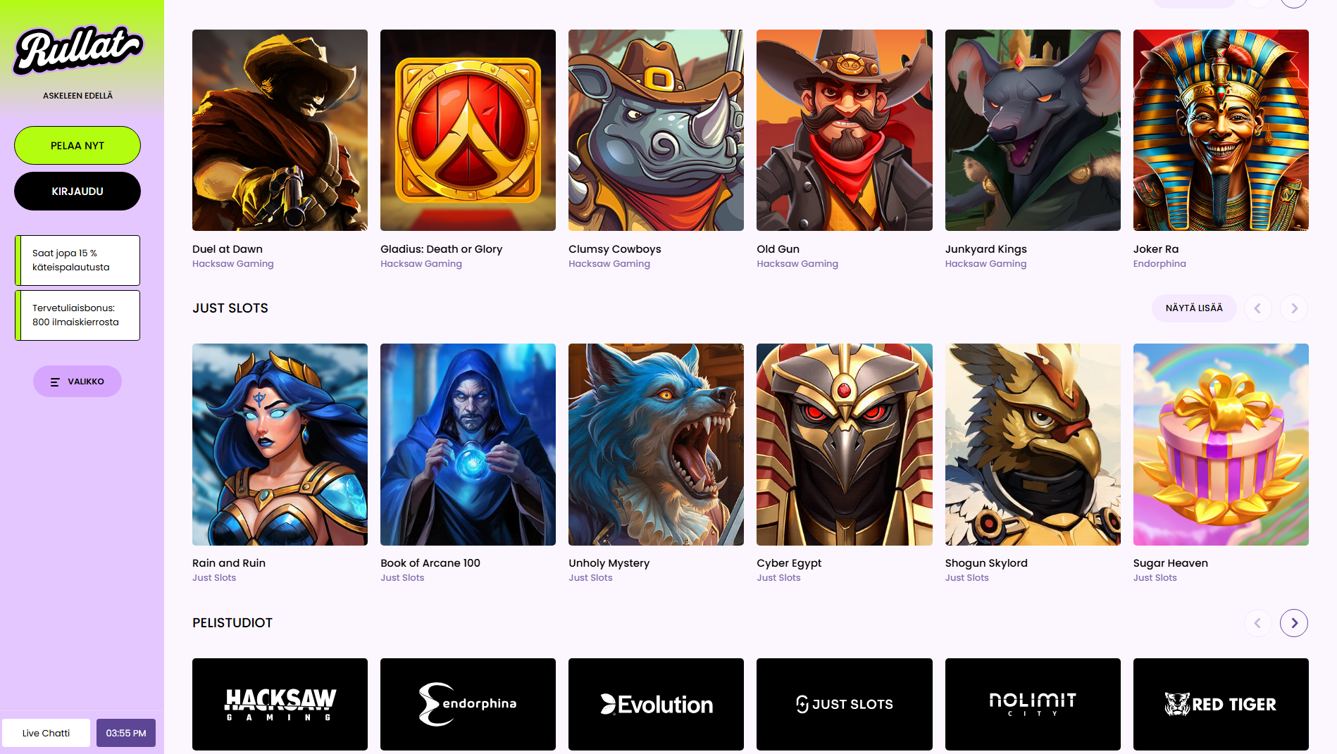Open the Tervetuliaisbonus 800 ilmaiskierrosta offer
1337x754 pixels.
[77, 315]
